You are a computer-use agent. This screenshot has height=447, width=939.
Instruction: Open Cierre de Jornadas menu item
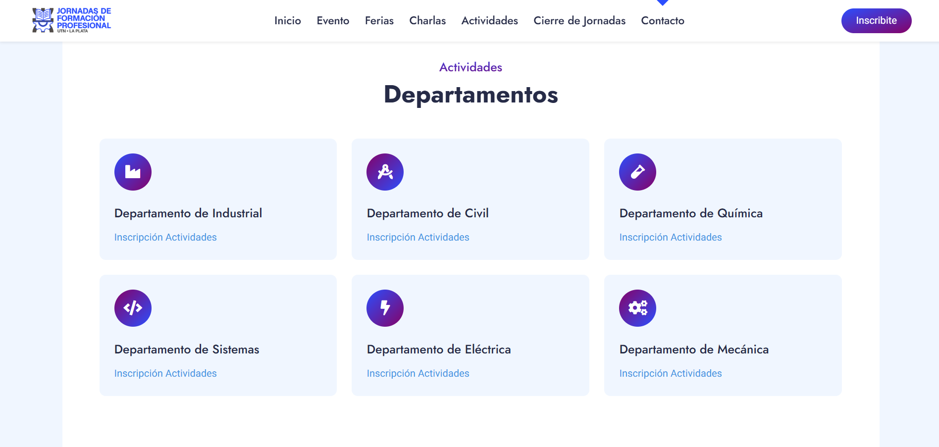[x=579, y=21]
